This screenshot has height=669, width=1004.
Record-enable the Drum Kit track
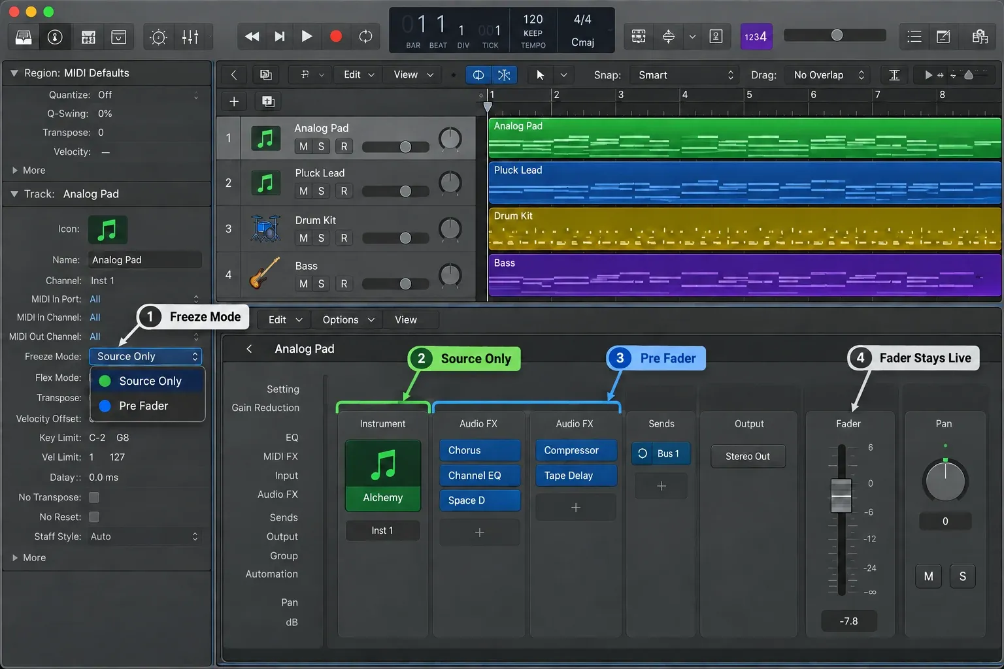tap(344, 238)
